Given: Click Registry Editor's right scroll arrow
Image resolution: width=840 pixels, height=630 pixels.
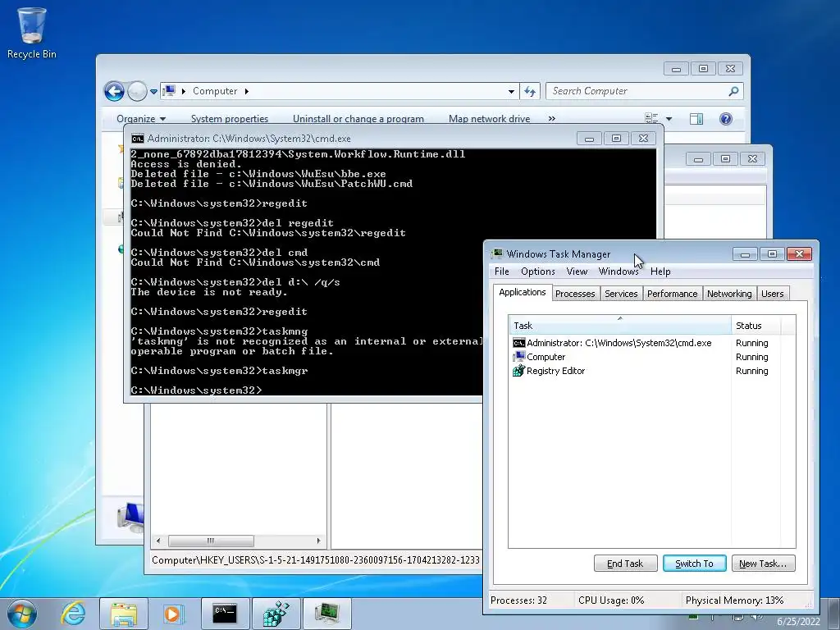Looking at the screenshot, I should (318, 541).
